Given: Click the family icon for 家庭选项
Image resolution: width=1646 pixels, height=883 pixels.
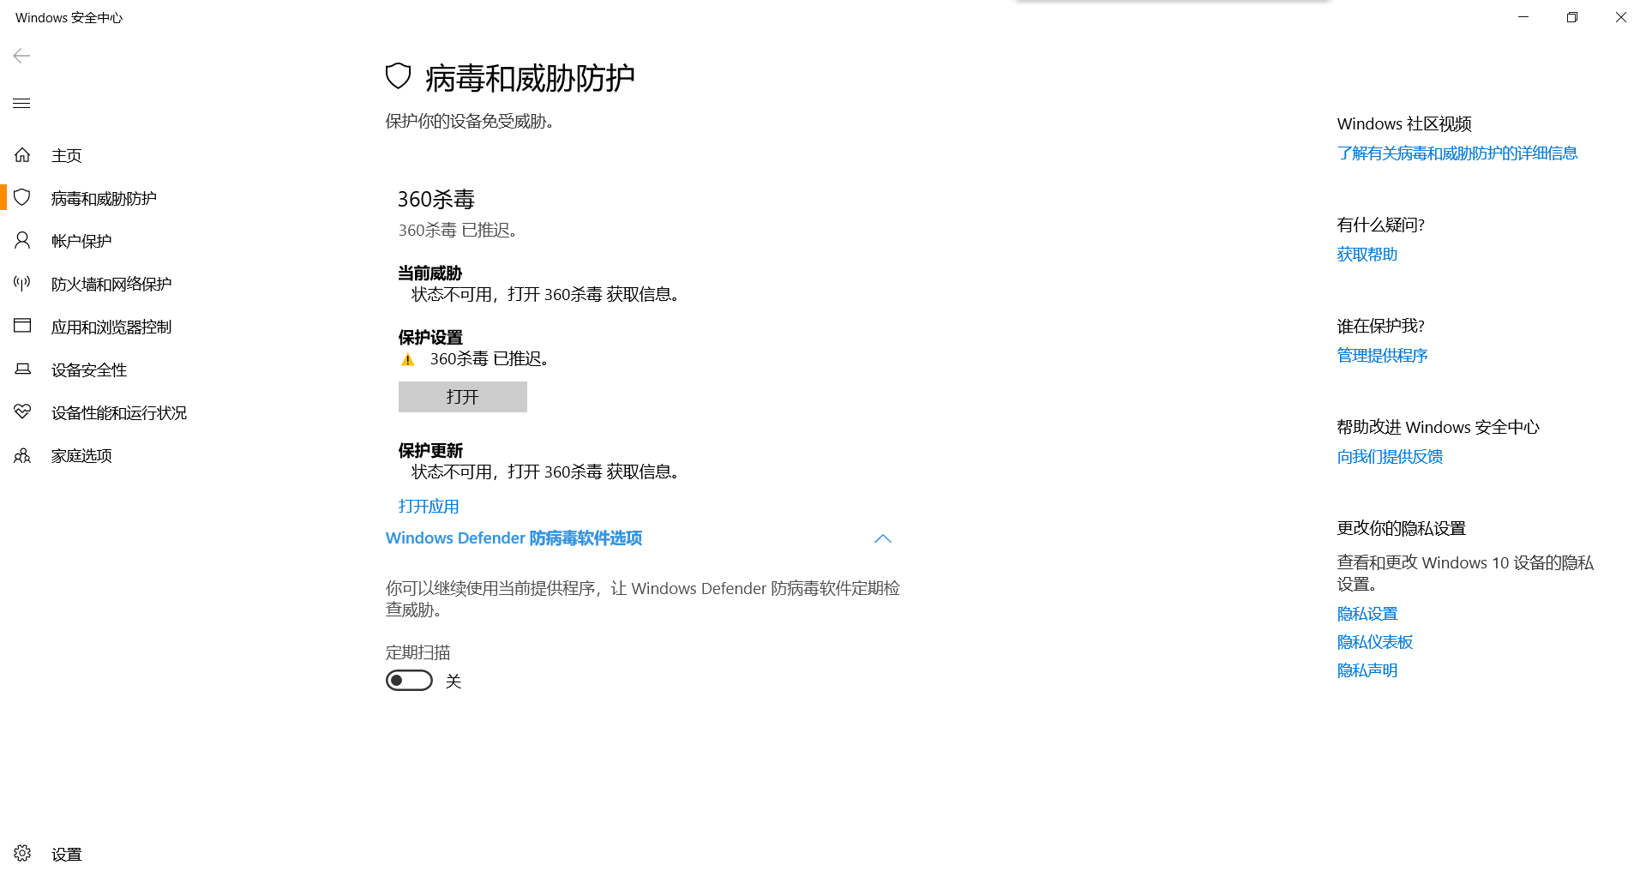Looking at the screenshot, I should point(22,455).
